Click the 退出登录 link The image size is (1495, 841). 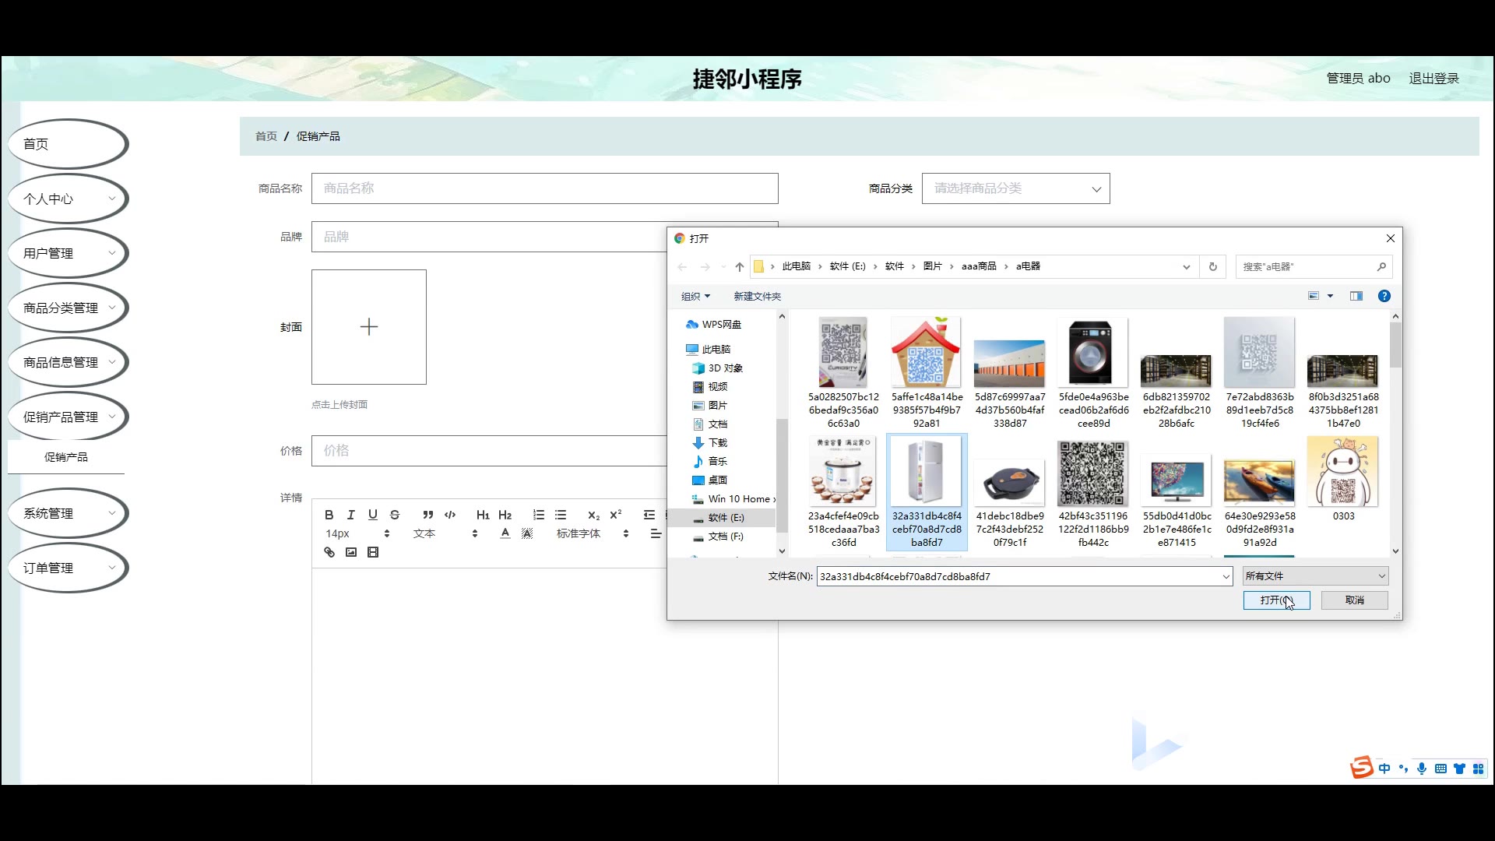tap(1433, 78)
